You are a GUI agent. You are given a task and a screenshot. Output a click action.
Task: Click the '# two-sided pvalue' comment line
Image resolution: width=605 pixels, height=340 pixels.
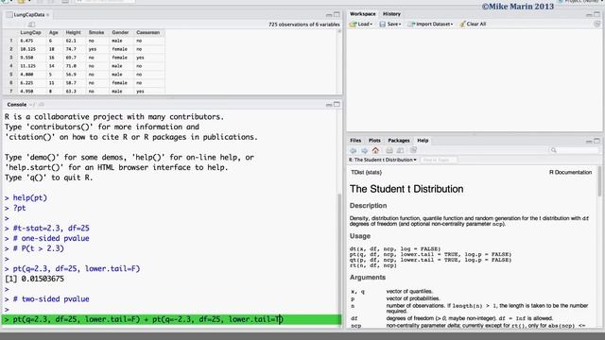(51, 299)
